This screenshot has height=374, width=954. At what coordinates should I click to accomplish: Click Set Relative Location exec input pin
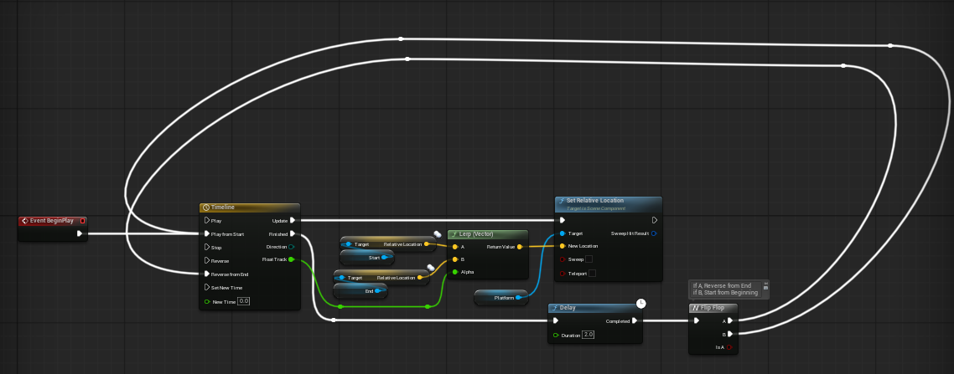click(562, 220)
